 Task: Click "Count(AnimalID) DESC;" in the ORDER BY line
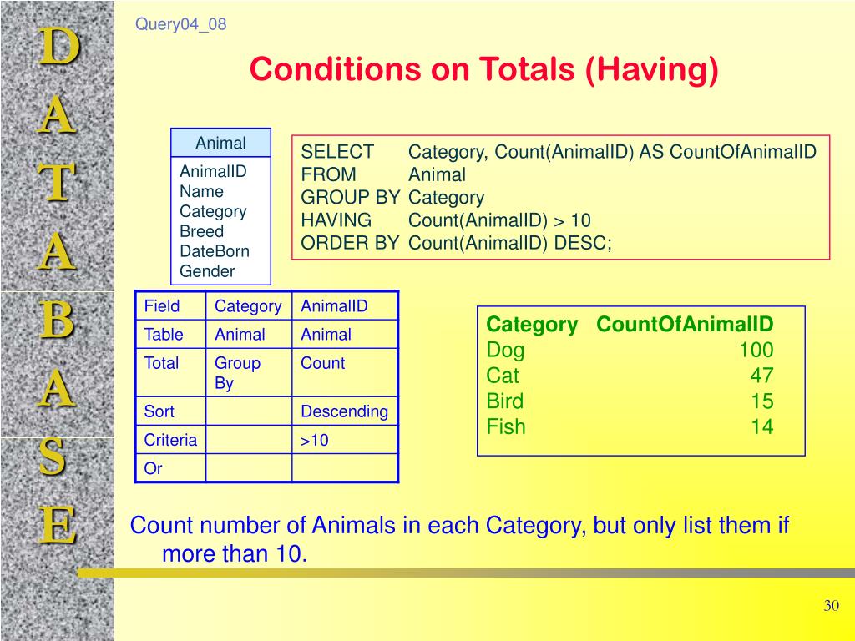(510, 243)
